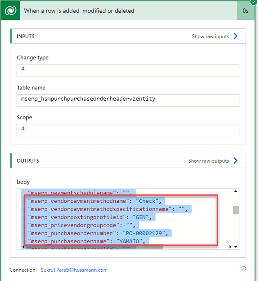Image resolution: width=258 pixels, height=281 pixels.
Task: Click the chevron beside Show raw outputs
Action: [235, 161]
